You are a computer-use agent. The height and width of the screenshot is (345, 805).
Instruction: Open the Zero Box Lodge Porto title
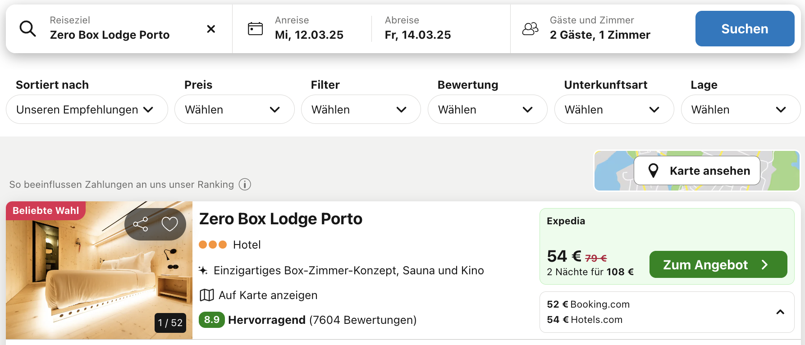pyautogui.click(x=281, y=219)
